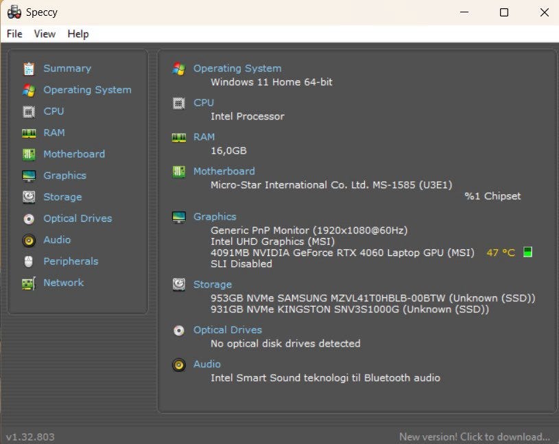Open the File menu
The image size is (559, 444).
tap(14, 34)
